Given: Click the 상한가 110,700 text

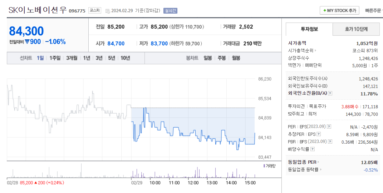Looking at the screenshot, I should (x=187, y=27).
